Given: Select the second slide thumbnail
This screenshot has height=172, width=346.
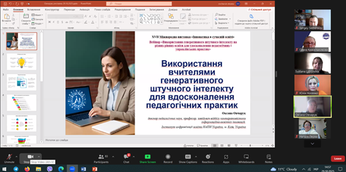Looking at the screenshot, I should [x=21, y=62].
